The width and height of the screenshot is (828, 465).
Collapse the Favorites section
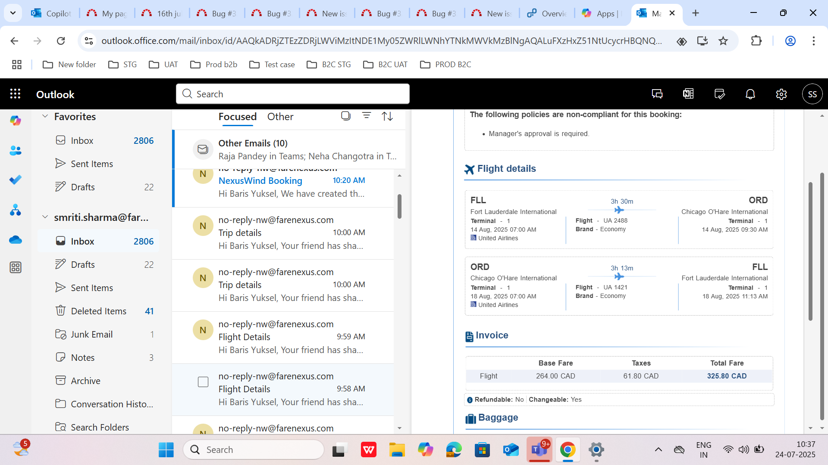pos(45,116)
